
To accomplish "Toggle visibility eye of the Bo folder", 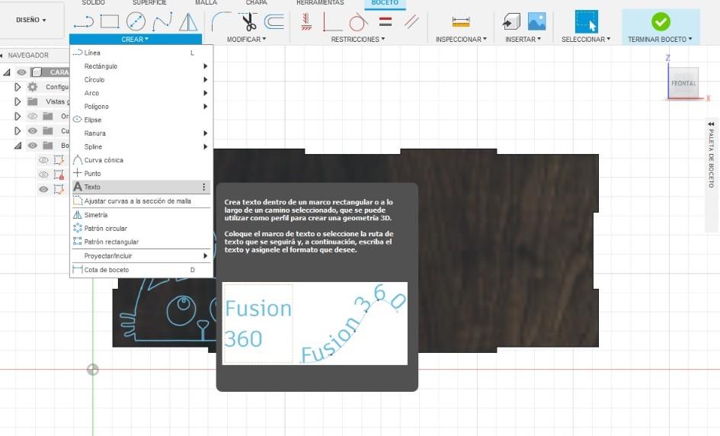I will 32,146.
